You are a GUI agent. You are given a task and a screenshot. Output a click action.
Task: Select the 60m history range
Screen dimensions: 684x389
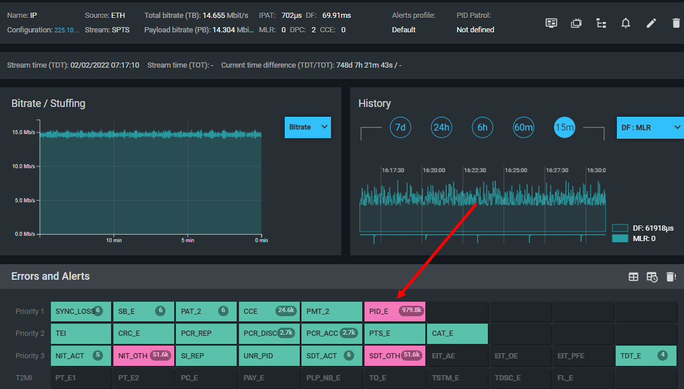point(523,128)
